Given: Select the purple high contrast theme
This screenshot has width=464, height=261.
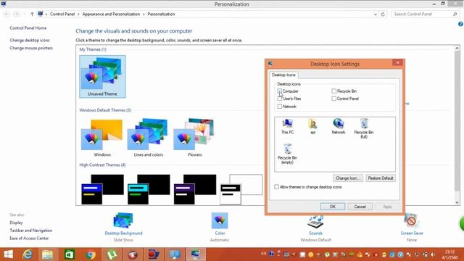Looking at the screenshot, I should (195, 189).
